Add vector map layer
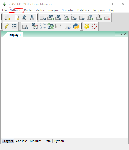 (x=66, y=17)
